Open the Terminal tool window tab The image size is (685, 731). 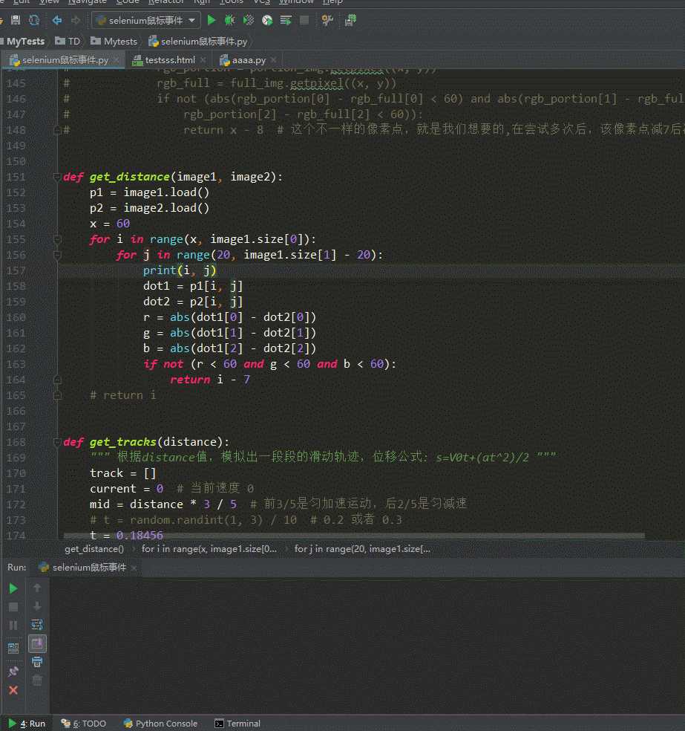(x=237, y=723)
